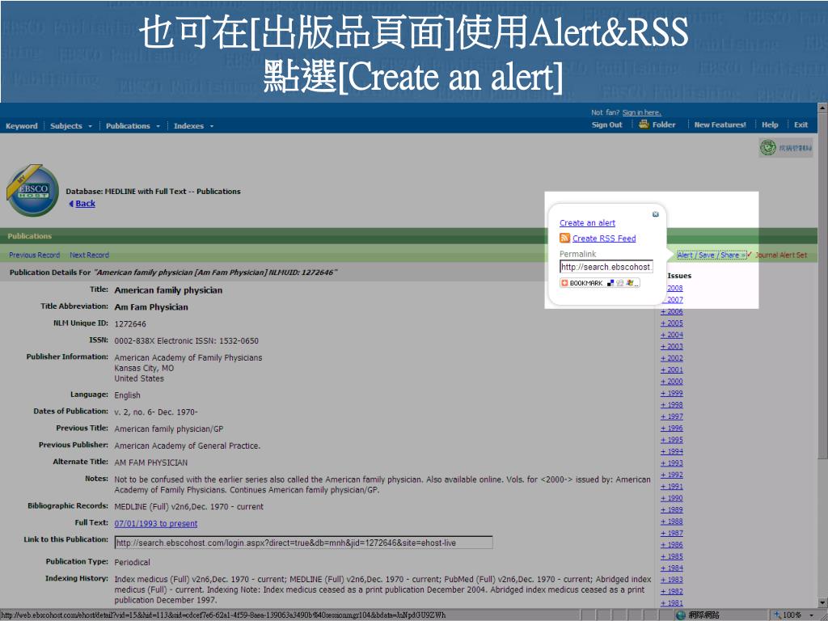This screenshot has width=828, height=621.
Task: Expand the 1988 issues list
Action: point(672,522)
